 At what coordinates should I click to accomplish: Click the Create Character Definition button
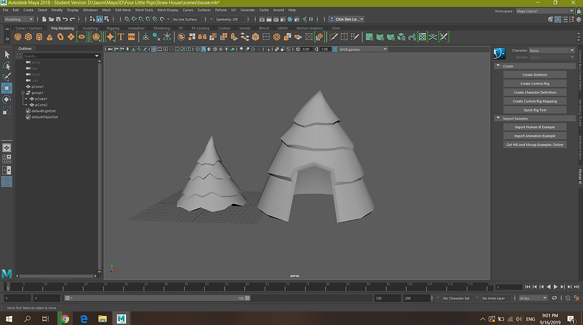(x=535, y=93)
